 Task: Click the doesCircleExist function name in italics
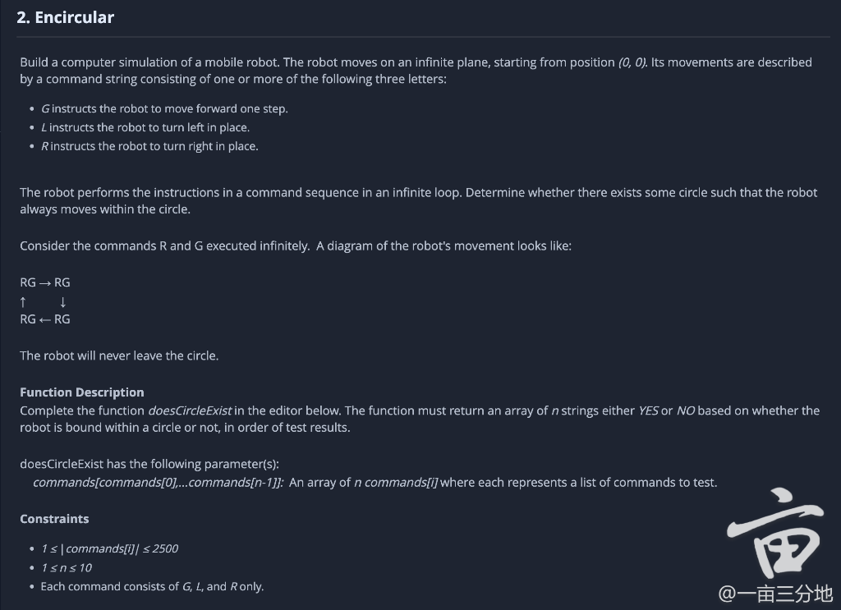[190, 410]
